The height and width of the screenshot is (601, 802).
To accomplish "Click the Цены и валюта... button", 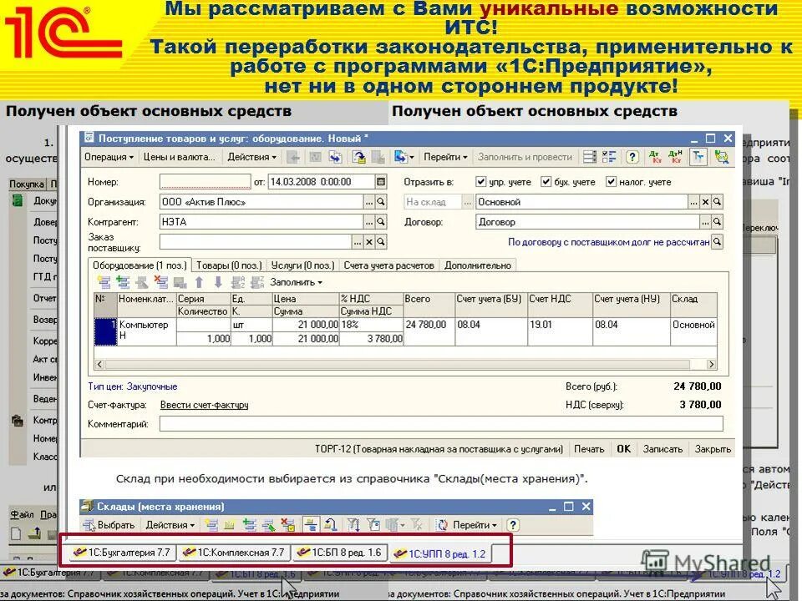I will [179, 158].
